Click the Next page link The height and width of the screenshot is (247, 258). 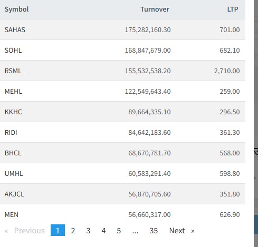coord(177,231)
